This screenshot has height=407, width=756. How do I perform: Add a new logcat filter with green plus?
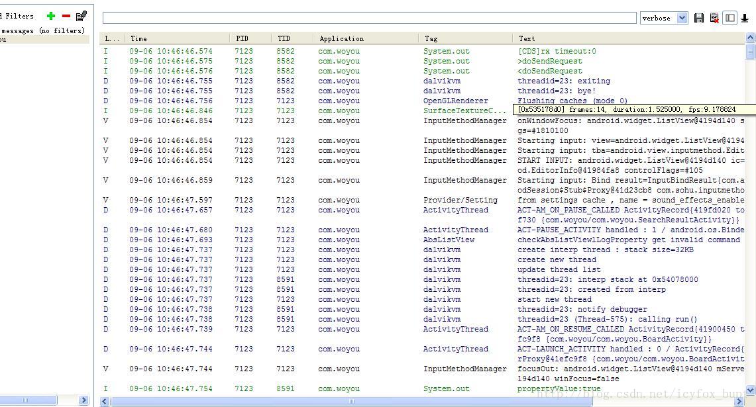click(50, 16)
